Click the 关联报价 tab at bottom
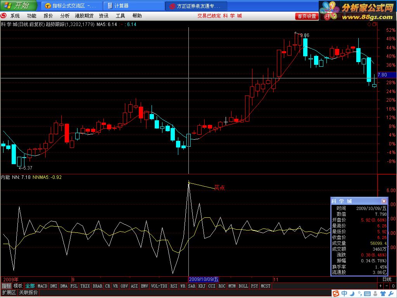The image size is (397, 298). [x=28, y=293]
